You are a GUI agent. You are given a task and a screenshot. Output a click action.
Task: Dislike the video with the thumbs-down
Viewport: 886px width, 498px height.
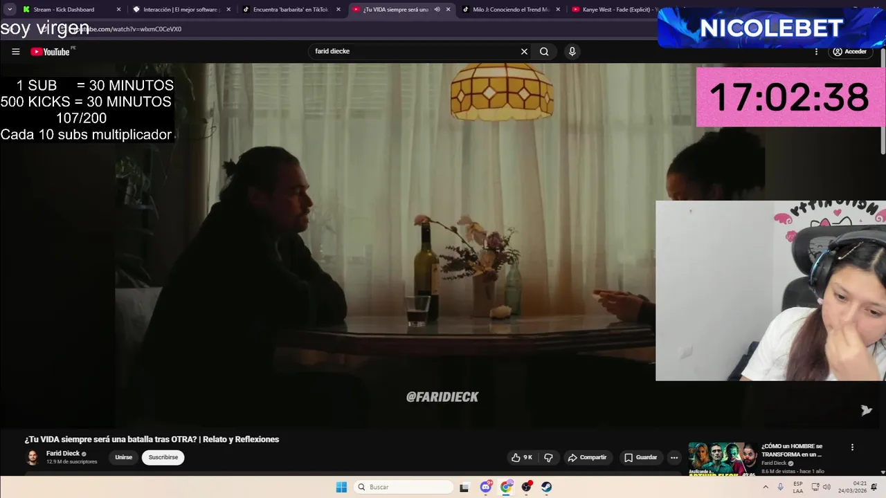pyautogui.click(x=548, y=457)
